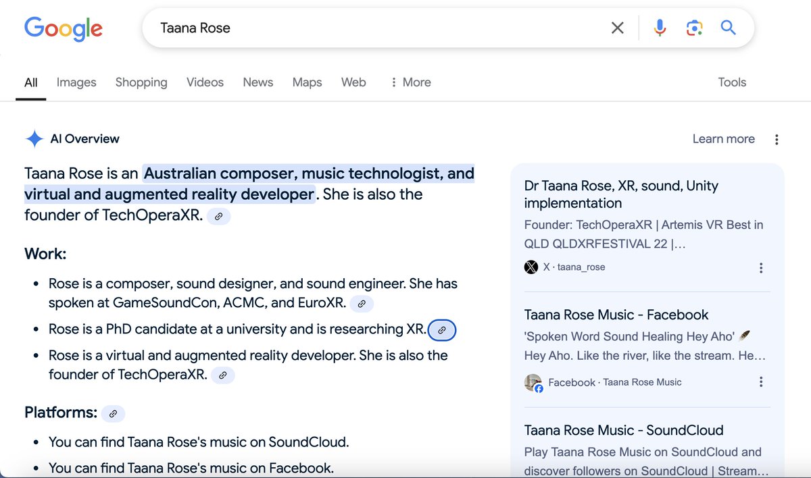811x478 pixels.
Task: Switch to the News tab
Action: click(257, 82)
